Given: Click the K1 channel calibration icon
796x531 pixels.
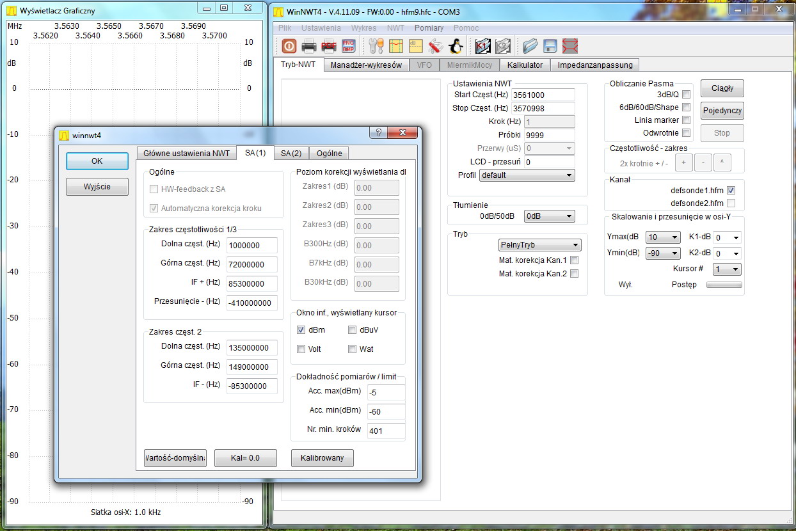Looking at the screenshot, I should pyautogui.click(x=482, y=46).
